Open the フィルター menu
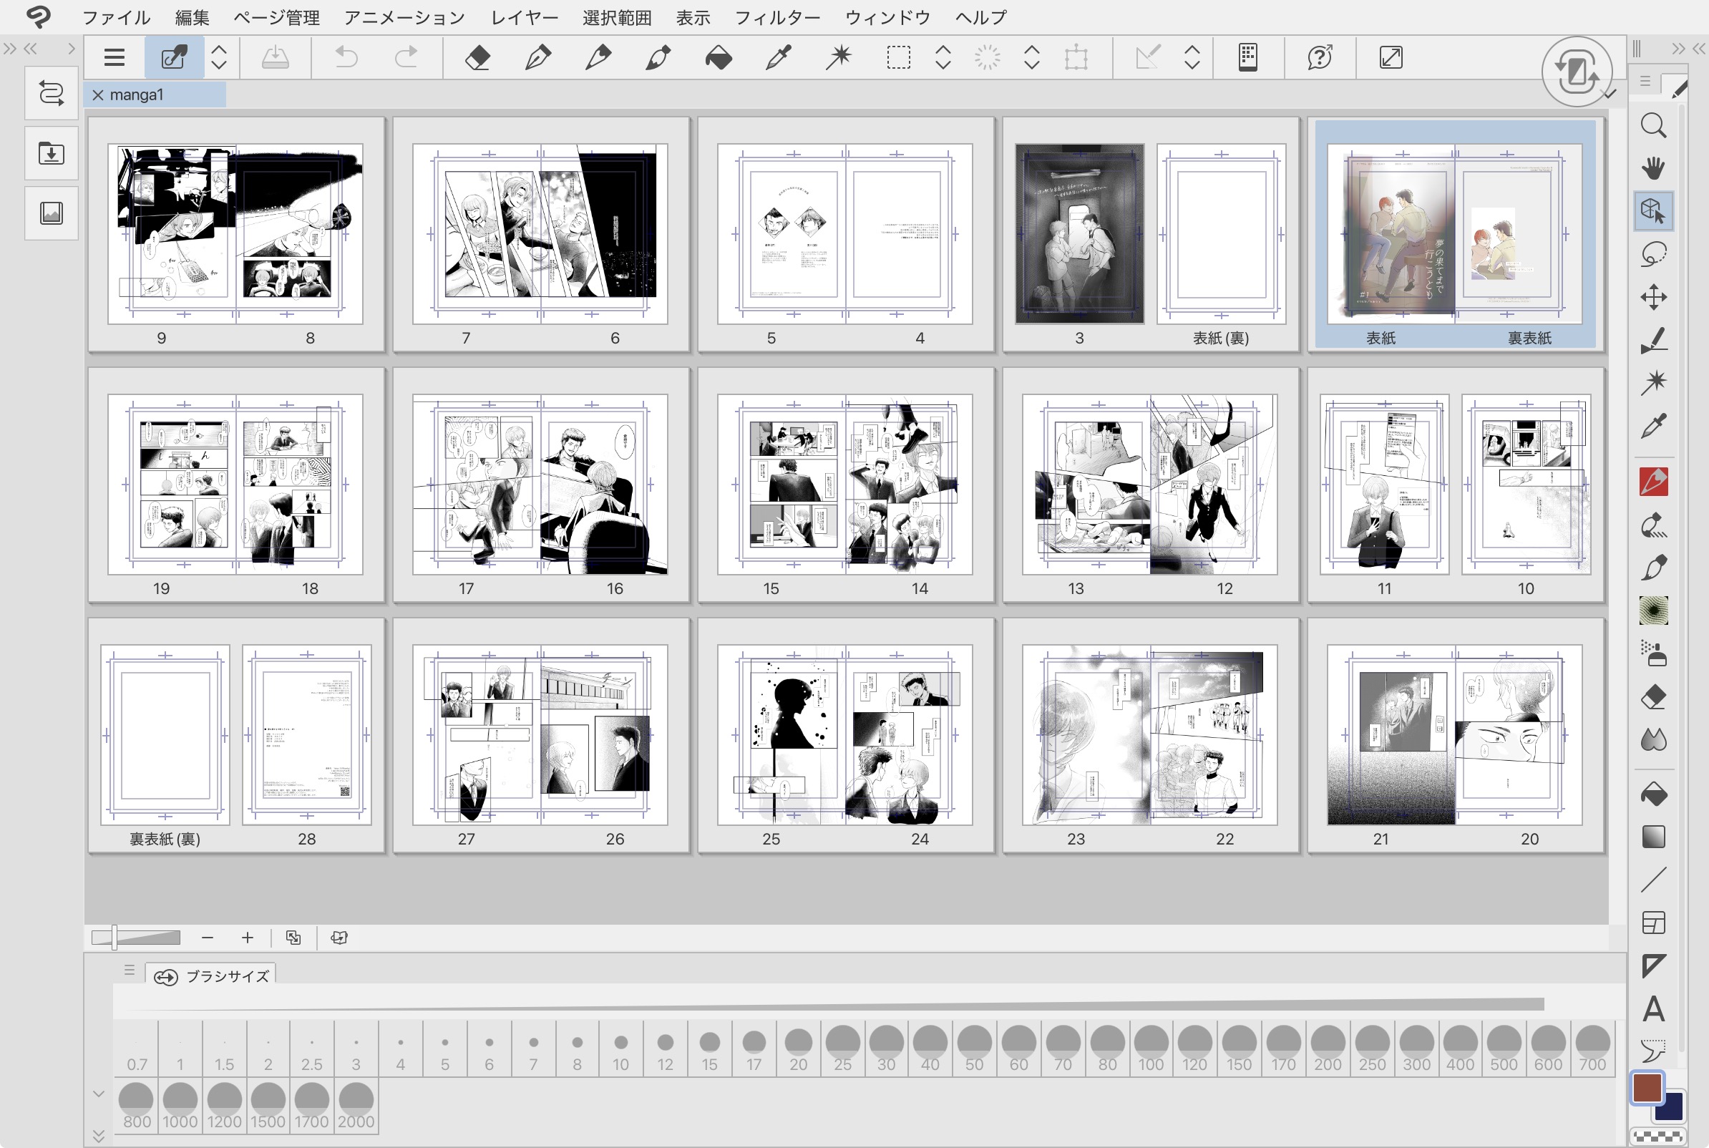1709x1148 pixels. (x=776, y=18)
